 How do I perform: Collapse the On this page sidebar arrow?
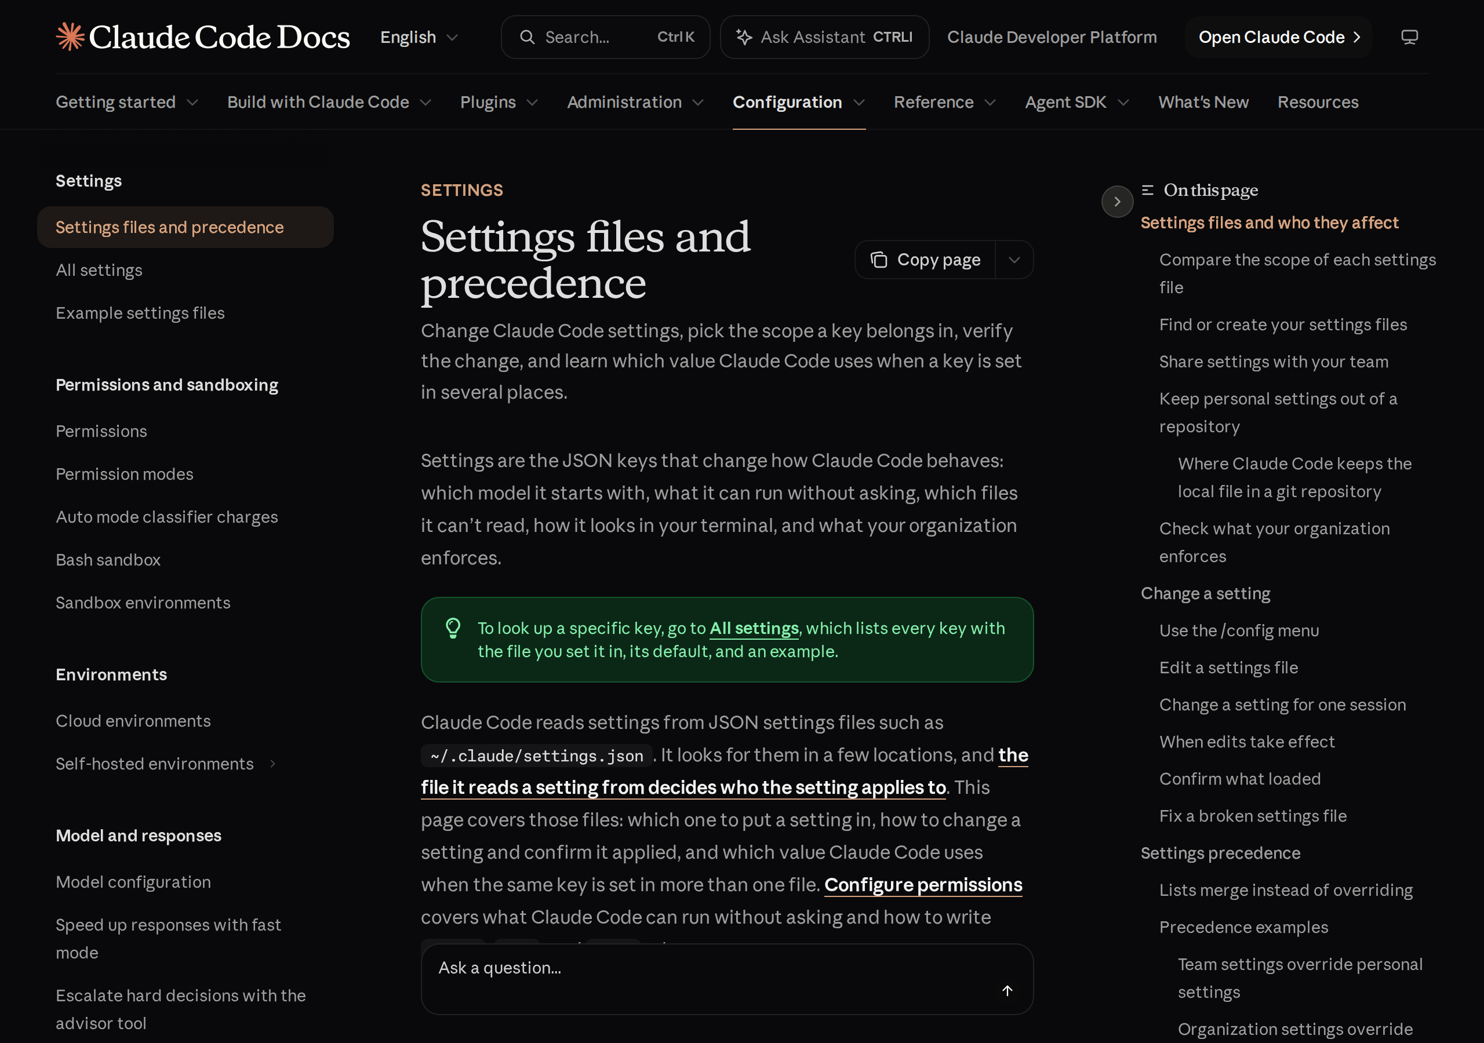(1117, 202)
